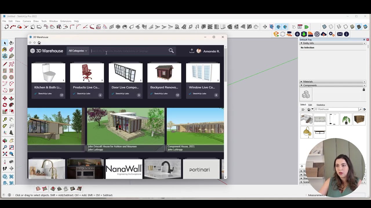The image size is (371, 208).
Task: Open Components navigation dropdown arrow
Action: 312,109
